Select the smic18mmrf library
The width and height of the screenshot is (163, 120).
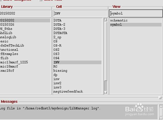click(x=9, y=66)
